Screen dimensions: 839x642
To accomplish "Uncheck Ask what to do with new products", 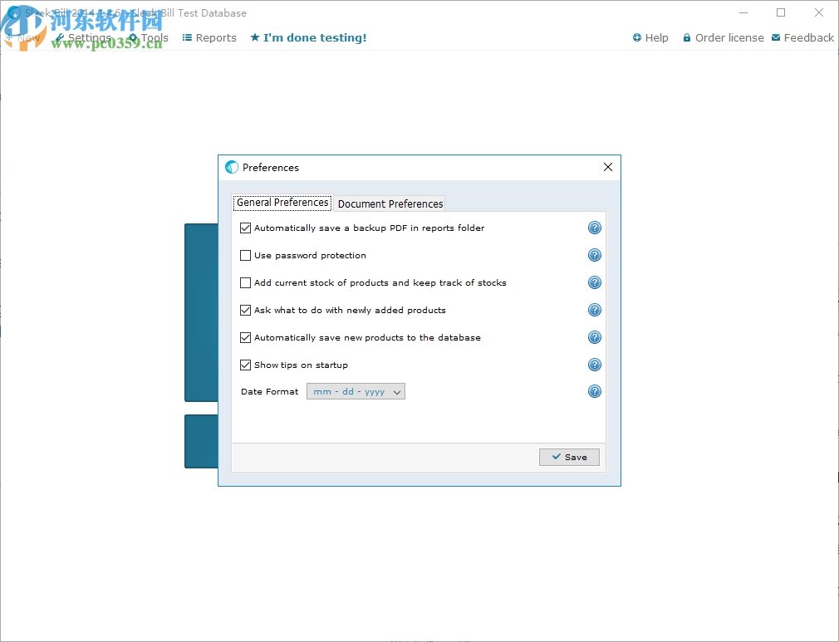I will pyautogui.click(x=245, y=310).
